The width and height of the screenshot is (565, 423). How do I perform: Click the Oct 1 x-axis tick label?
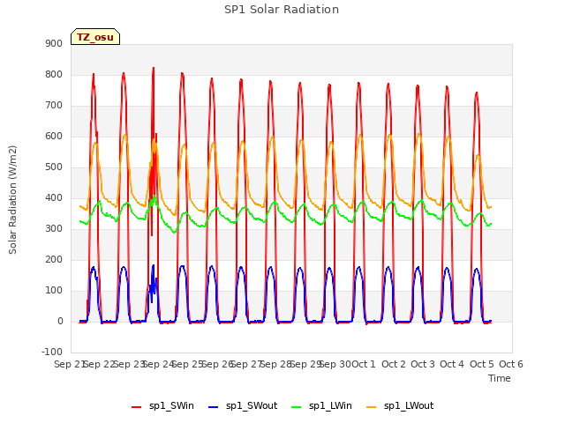[364, 364]
